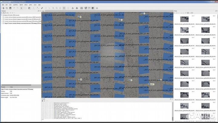The image size is (218, 123).
Task: Show tie points using four-dot icon
Action: 64,8
